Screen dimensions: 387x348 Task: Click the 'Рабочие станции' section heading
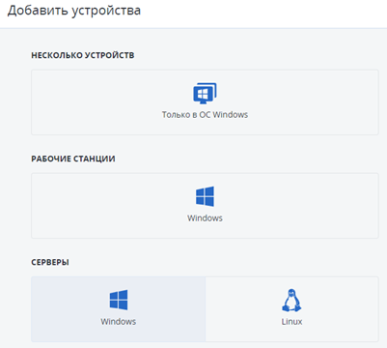pyautogui.click(x=73, y=159)
